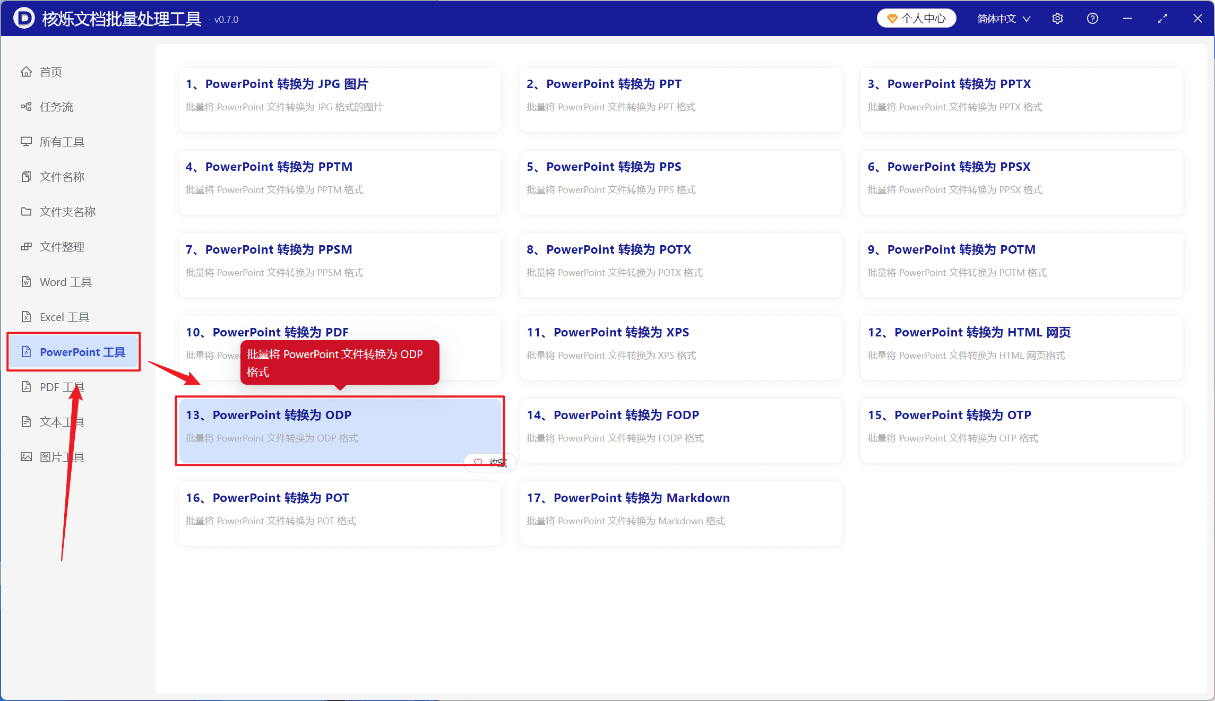Click the app logo icon in title bar
Screen dimensions: 1215x701
pyautogui.click(x=23, y=19)
